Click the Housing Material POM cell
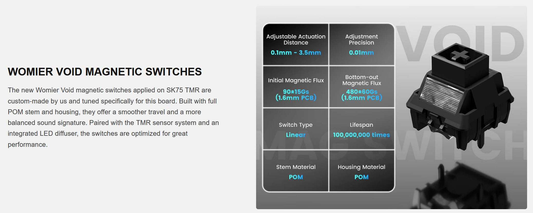The image size is (533, 213). click(x=361, y=171)
